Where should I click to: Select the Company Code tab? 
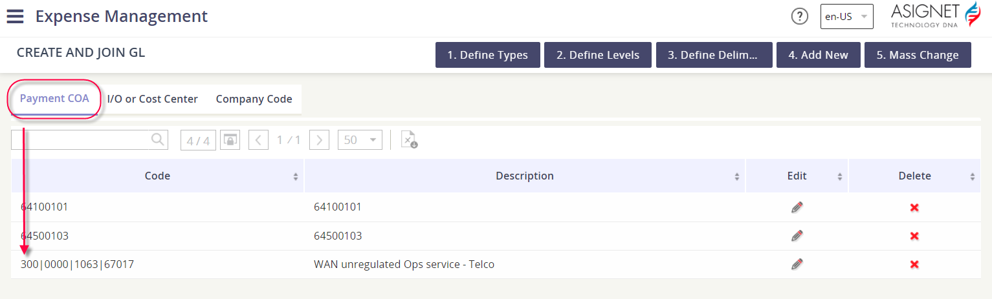pos(254,99)
